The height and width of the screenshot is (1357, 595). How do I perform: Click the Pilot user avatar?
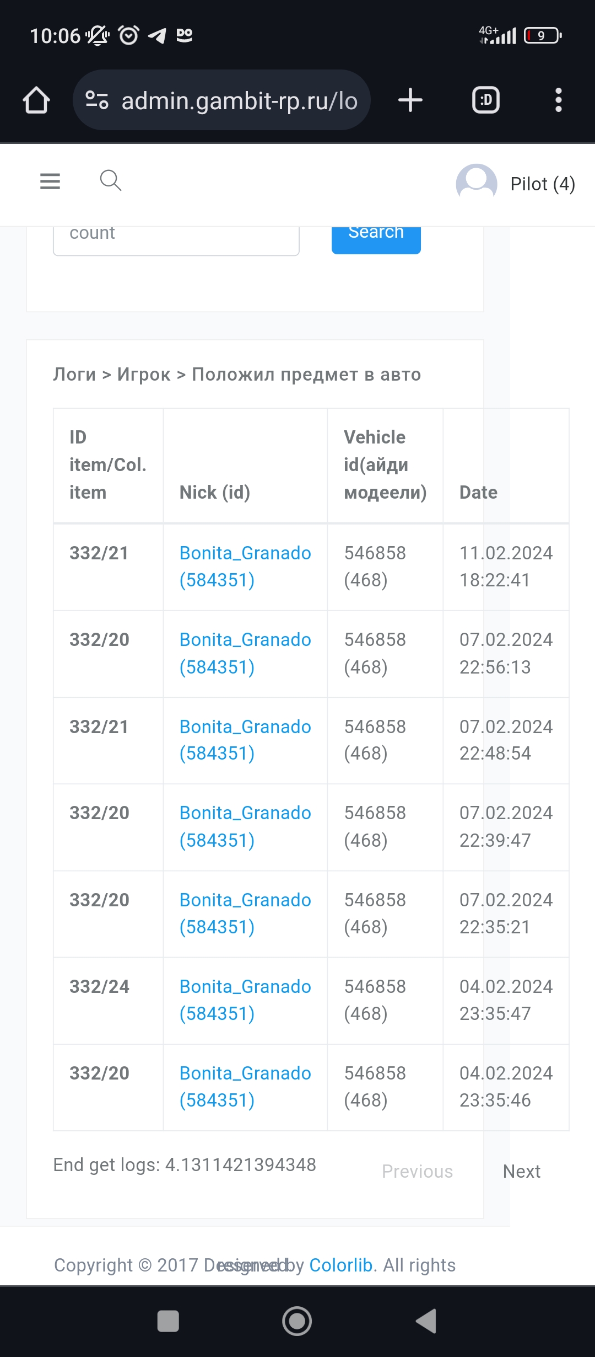[x=477, y=183]
